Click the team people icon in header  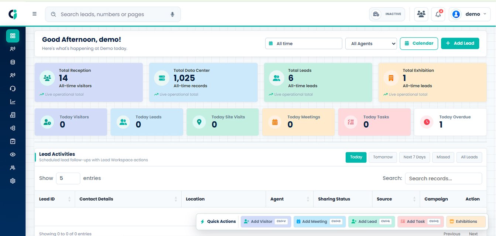click(x=421, y=14)
